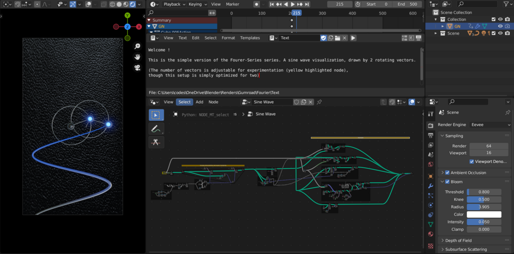This screenshot has height=254, width=514.
Task: Open a text file with the folder icon
Action: point(338,38)
